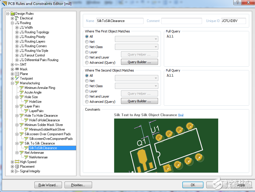The width and height of the screenshot is (255, 192).
Task: Click the Mask category icon
Action: click(x=17, y=69)
